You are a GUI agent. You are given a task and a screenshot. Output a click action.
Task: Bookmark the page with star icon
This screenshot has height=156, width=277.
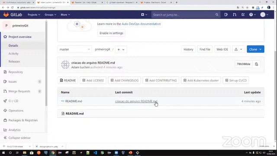pos(247,7)
